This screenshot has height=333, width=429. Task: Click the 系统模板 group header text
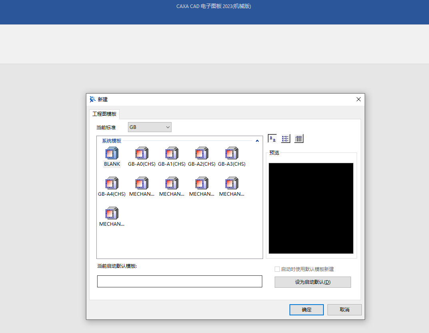112,141
